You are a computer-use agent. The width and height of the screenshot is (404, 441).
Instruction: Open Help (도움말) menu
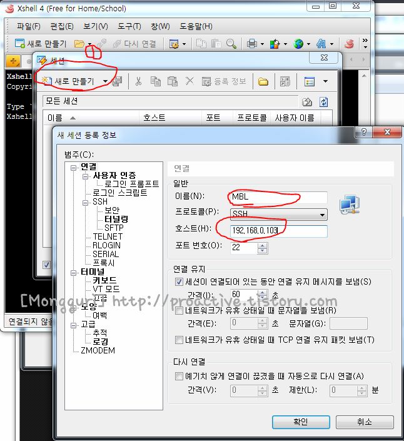[x=196, y=26]
